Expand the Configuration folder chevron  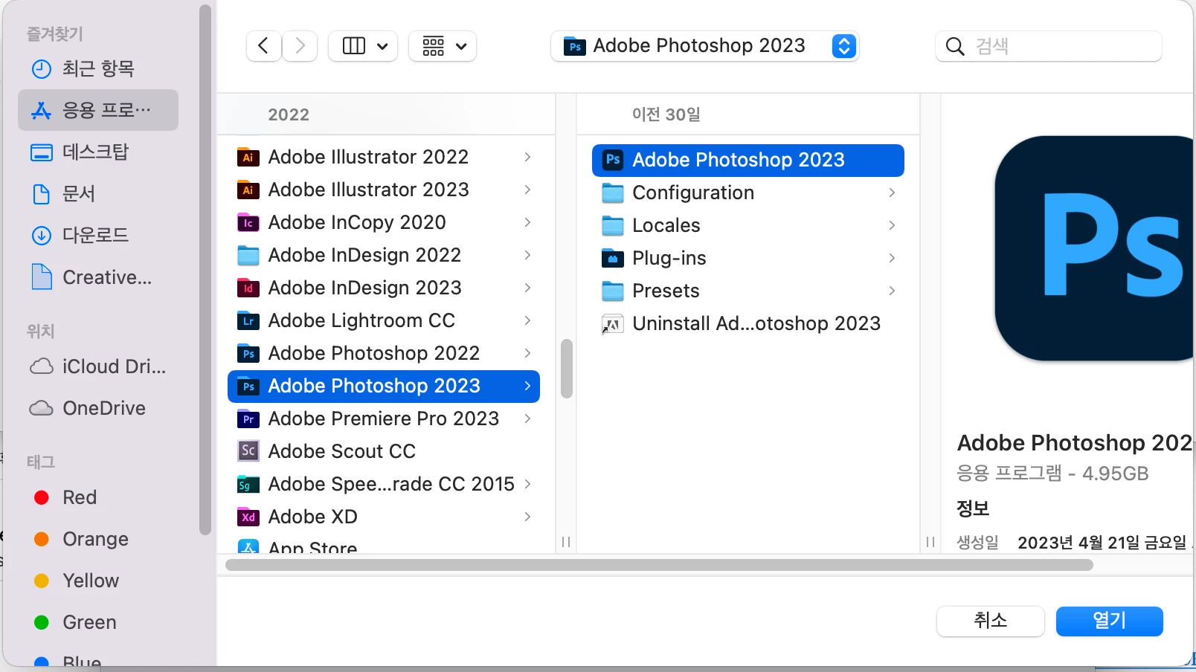pos(892,193)
